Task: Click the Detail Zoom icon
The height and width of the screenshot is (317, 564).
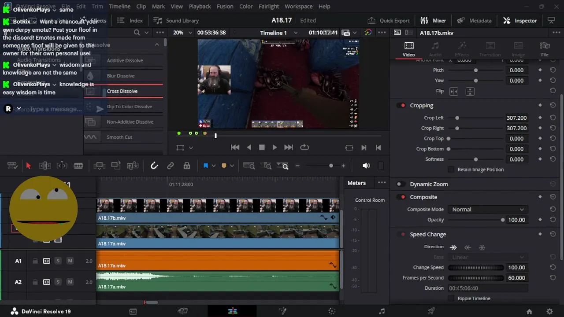Action: [267, 166]
